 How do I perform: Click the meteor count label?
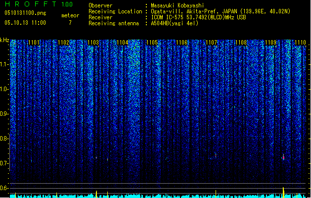coord(70,15)
